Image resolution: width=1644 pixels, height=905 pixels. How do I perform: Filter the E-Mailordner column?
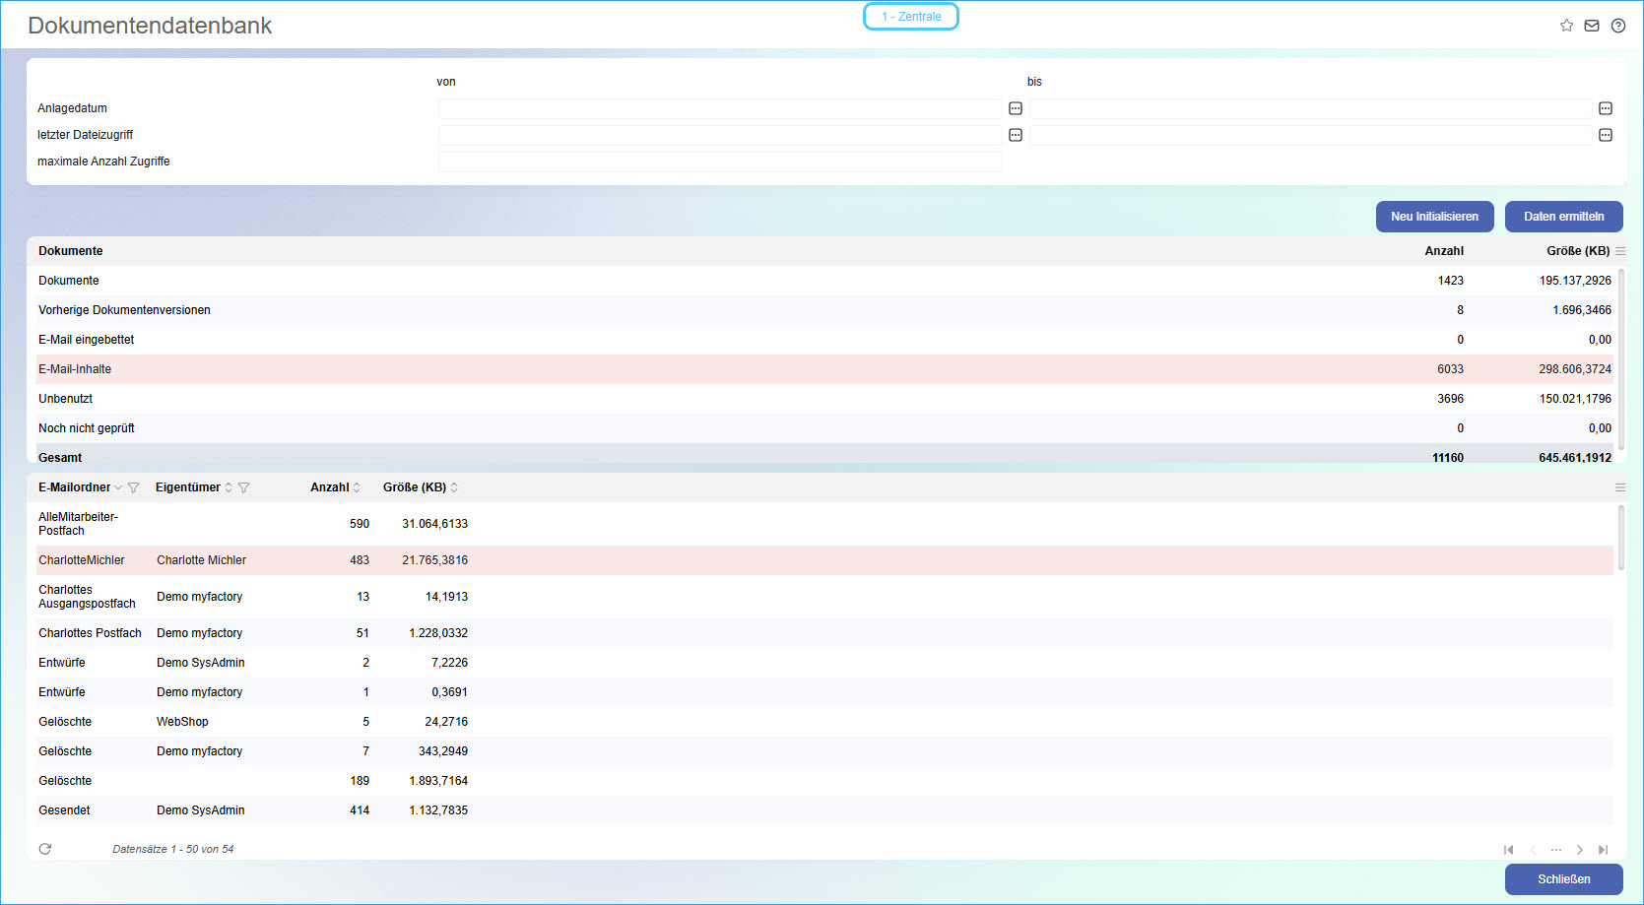[x=134, y=487]
